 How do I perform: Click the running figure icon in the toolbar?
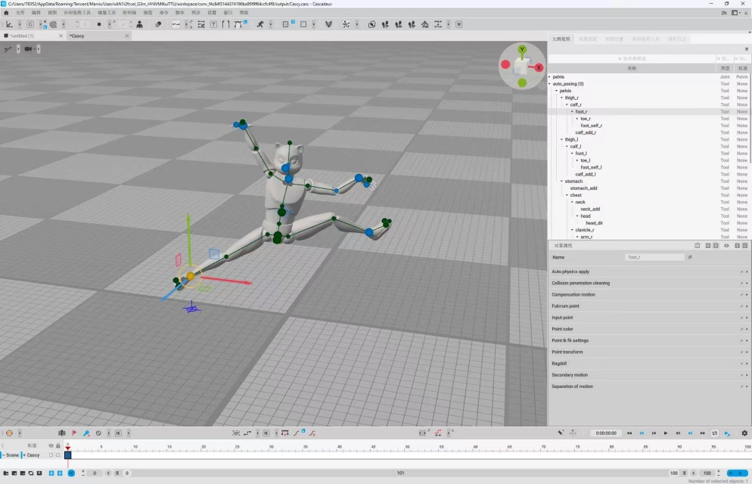[260, 24]
